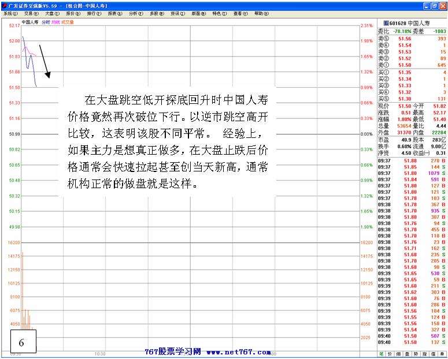Open the 交易 menu
Image resolution: width=448 pixels, height=359 pixels.
click(29, 13)
